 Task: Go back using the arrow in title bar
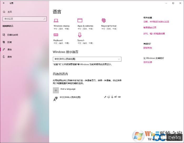[x=4, y=3]
